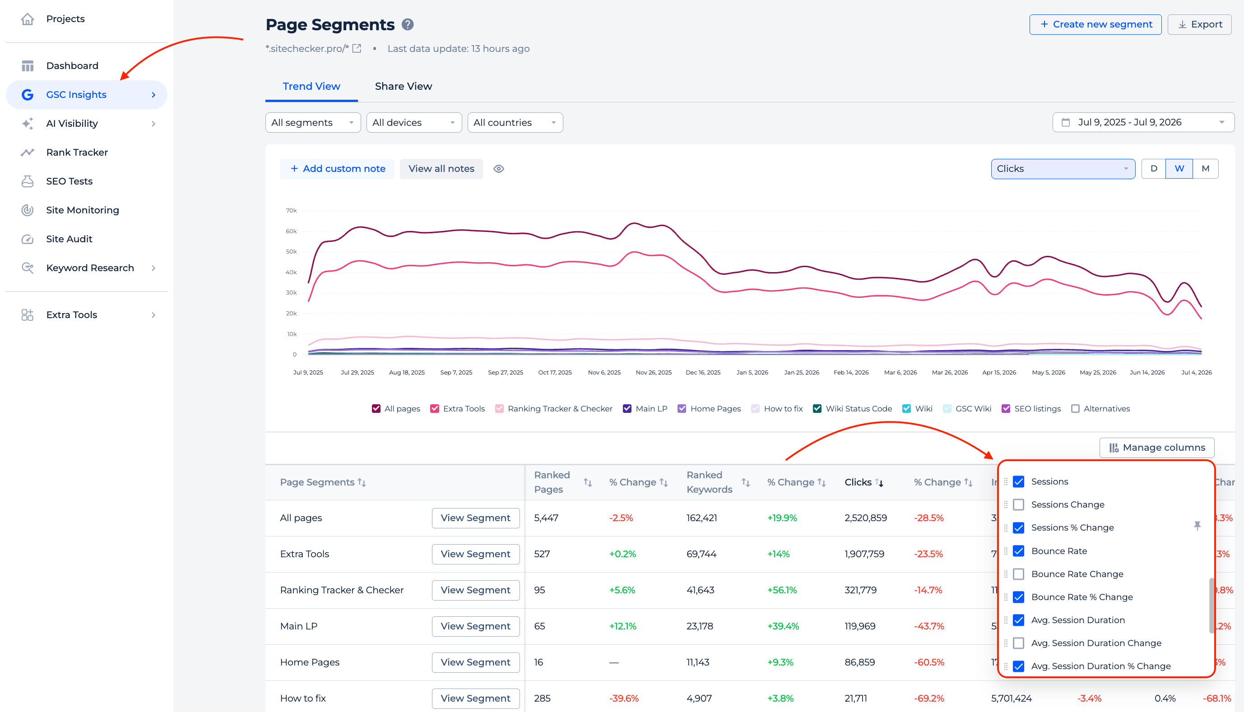Click the Projects home icon
The width and height of the screenshot is (1244, 712).
tap(28, 18)
